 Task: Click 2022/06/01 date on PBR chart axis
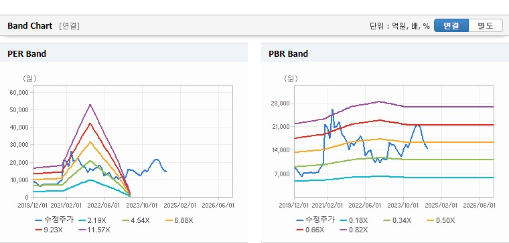click(x=365, y=206)
